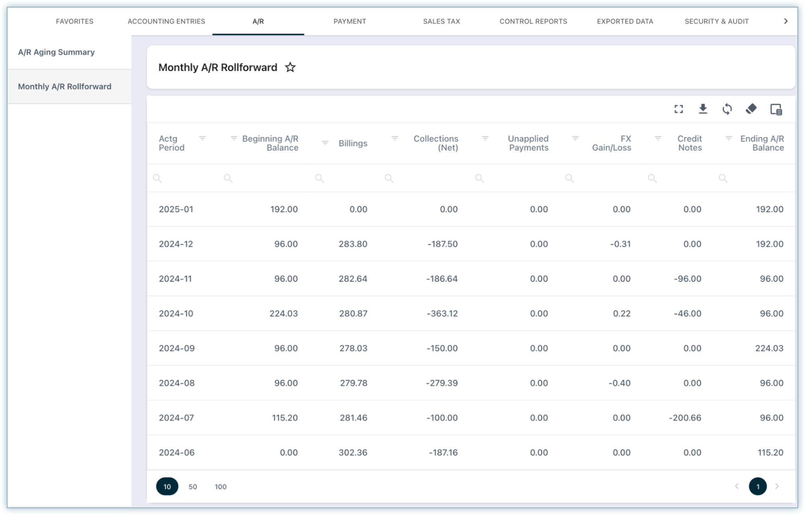
Task: Open filter for Collections (Net) column
Action: (395, 138)
